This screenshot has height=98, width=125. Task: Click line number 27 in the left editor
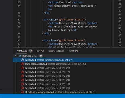(19, 20)
